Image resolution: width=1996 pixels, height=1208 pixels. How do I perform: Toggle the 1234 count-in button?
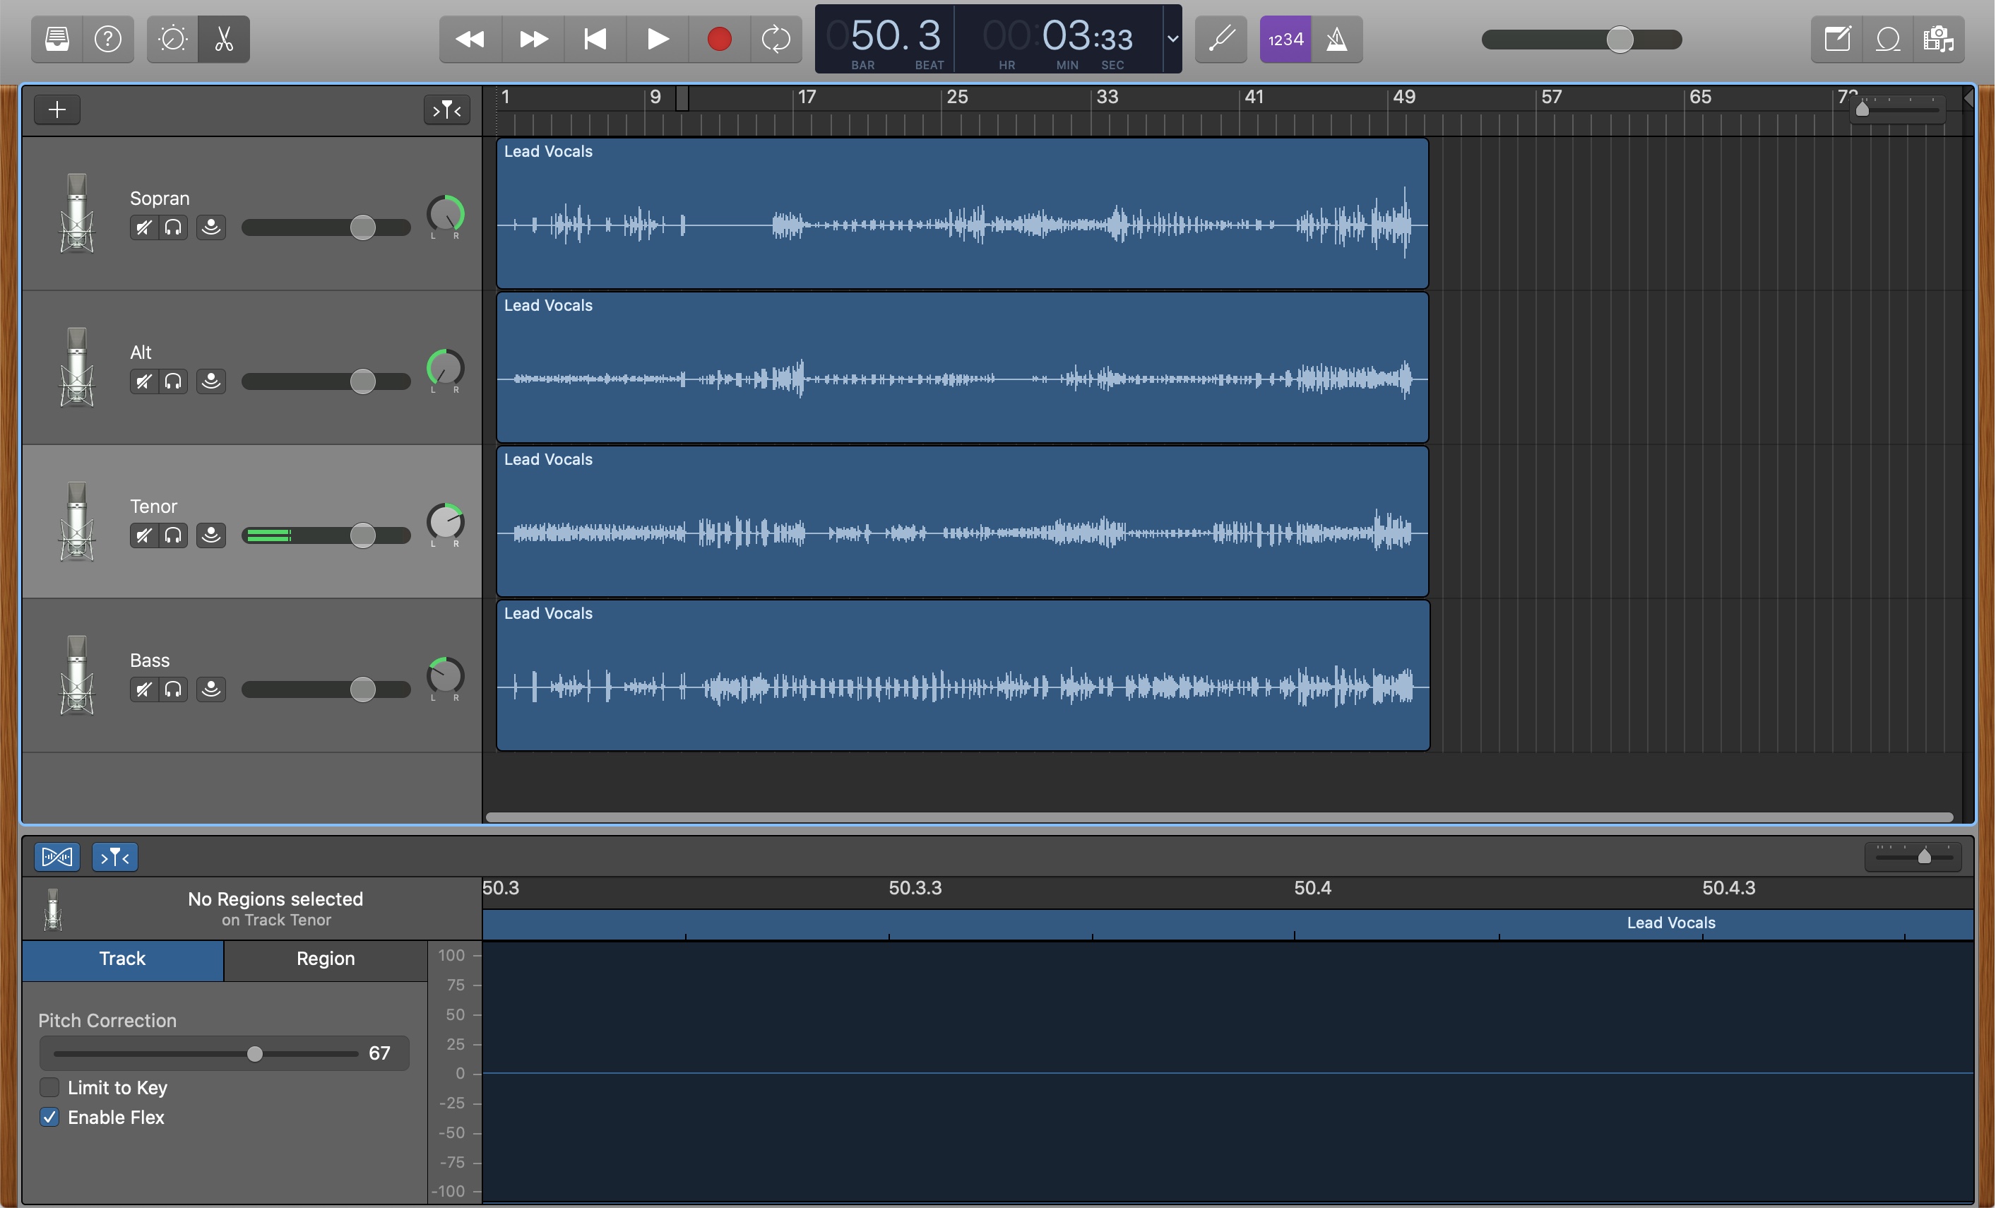coord(1285,39)
